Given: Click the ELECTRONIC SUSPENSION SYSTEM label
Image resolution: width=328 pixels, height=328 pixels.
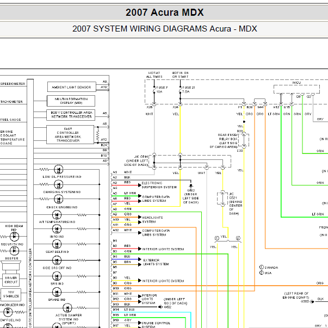Looking at the screenshot, I should (159, 185).
